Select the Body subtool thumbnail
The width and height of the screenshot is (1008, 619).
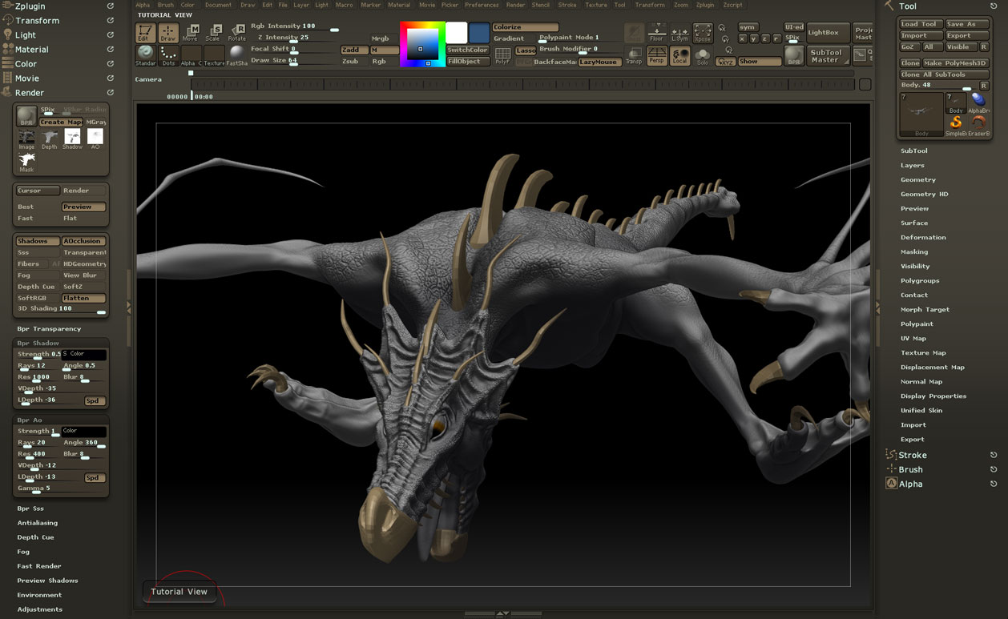[921, 113]
